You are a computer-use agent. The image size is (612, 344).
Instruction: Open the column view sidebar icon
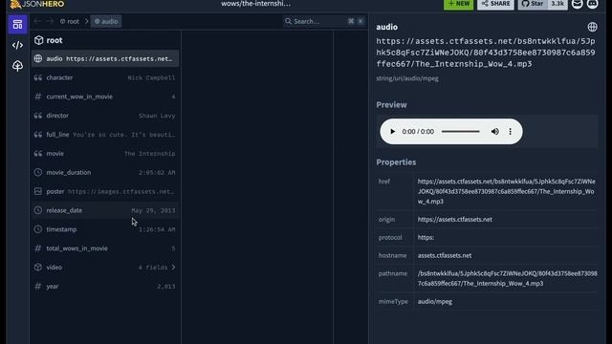coord(17,25)
